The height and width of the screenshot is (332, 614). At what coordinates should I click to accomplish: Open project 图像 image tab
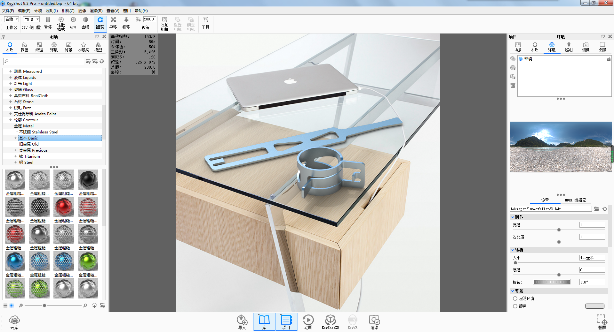point(602,47)
